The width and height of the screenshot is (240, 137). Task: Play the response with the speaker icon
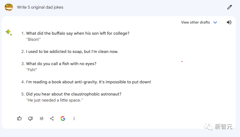point(229,22)
